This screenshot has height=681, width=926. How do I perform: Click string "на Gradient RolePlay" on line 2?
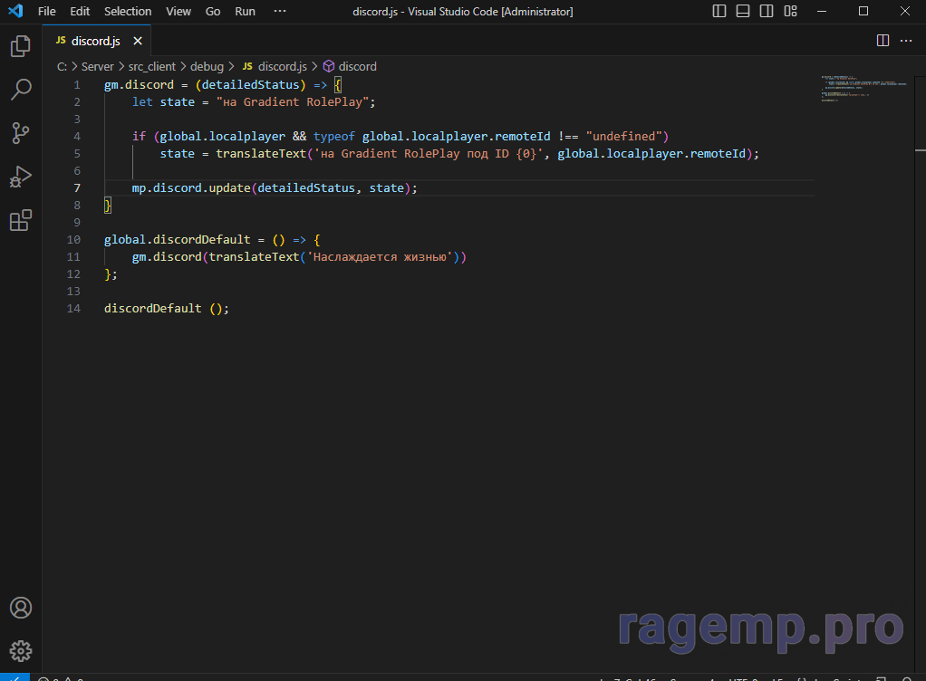click(x=293, y=102)
